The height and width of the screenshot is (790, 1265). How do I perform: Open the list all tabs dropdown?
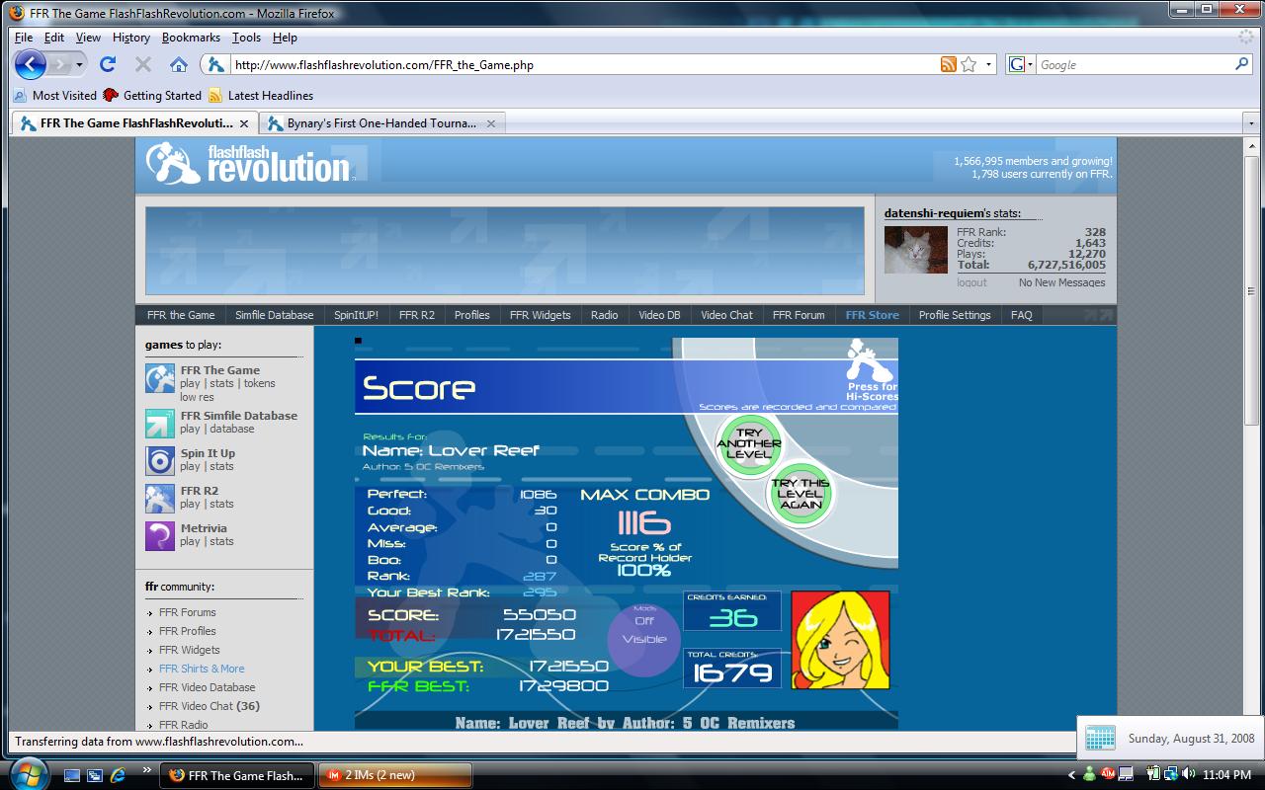[x=1250, y=123]
